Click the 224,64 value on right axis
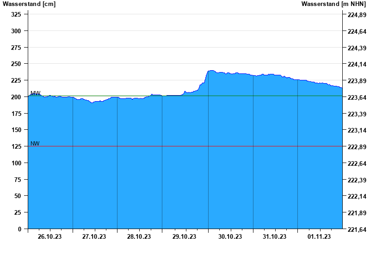370x254 pixels. click(x=357, y=31)
